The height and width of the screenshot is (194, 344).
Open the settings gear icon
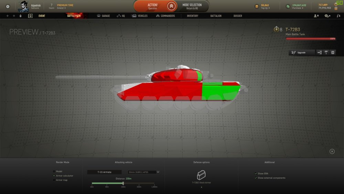[x=8, y=6]
